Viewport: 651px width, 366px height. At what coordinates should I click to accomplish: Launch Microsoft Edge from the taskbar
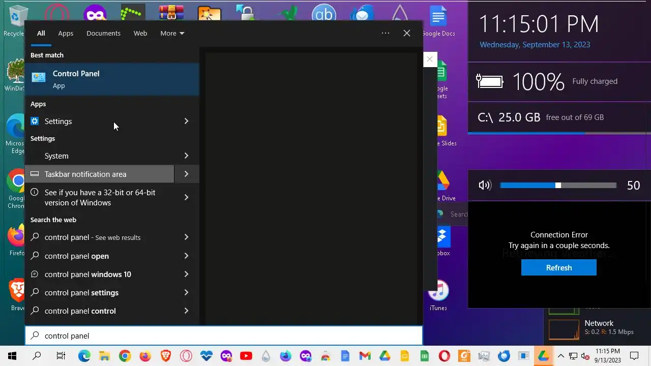pyautogui.click(x=84, y=356)
